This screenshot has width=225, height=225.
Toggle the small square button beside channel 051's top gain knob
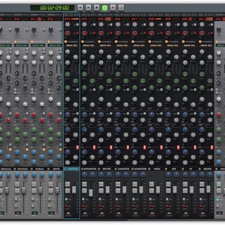[212, 25]
